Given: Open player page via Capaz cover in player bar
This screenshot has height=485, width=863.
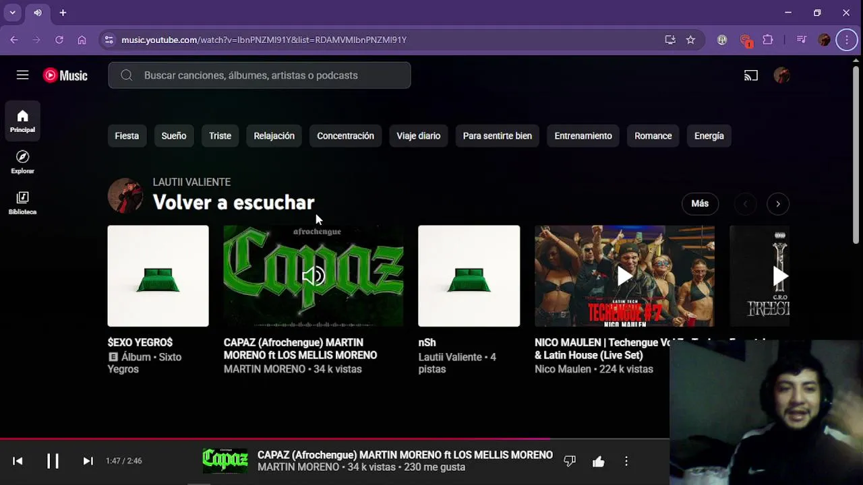Looking at the screenshot, I should (x=225, y=461).
